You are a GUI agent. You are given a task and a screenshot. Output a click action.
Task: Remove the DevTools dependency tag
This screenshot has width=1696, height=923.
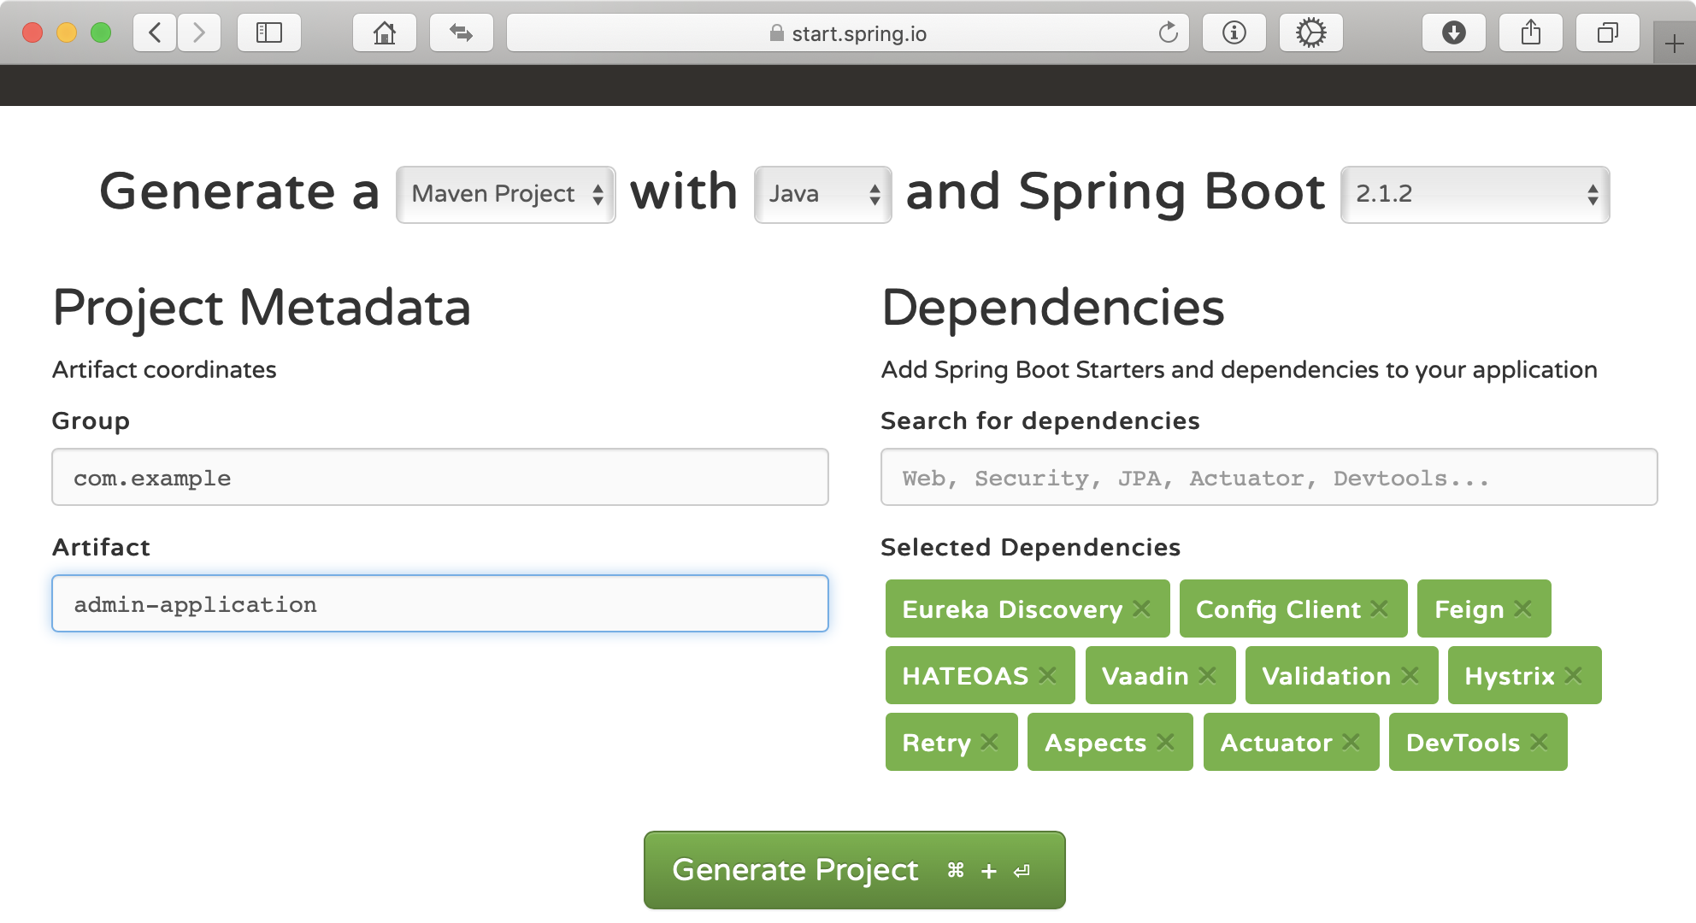[x=1539, y=742]
